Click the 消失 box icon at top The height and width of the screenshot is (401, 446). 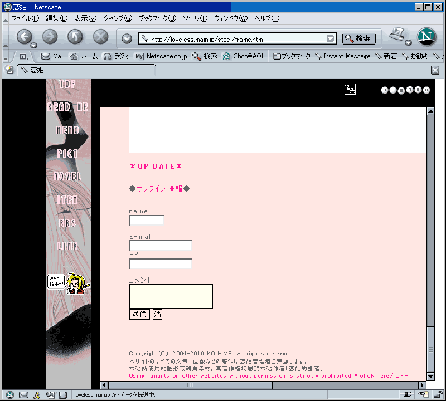point(350,89)
